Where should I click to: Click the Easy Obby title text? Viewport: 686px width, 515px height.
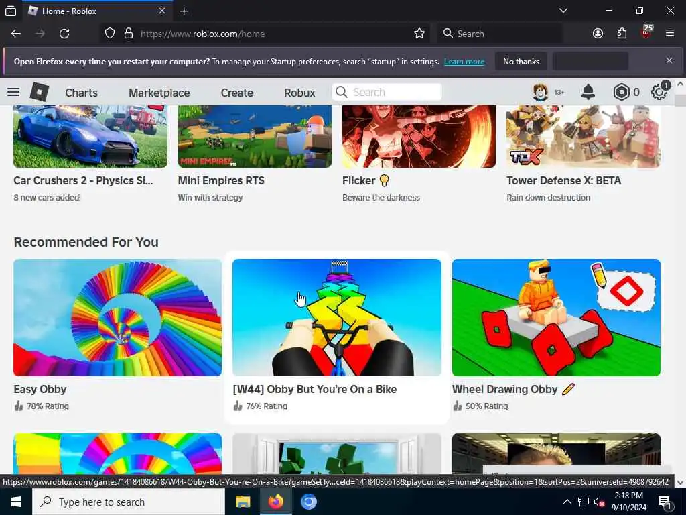tap(40, 390)
